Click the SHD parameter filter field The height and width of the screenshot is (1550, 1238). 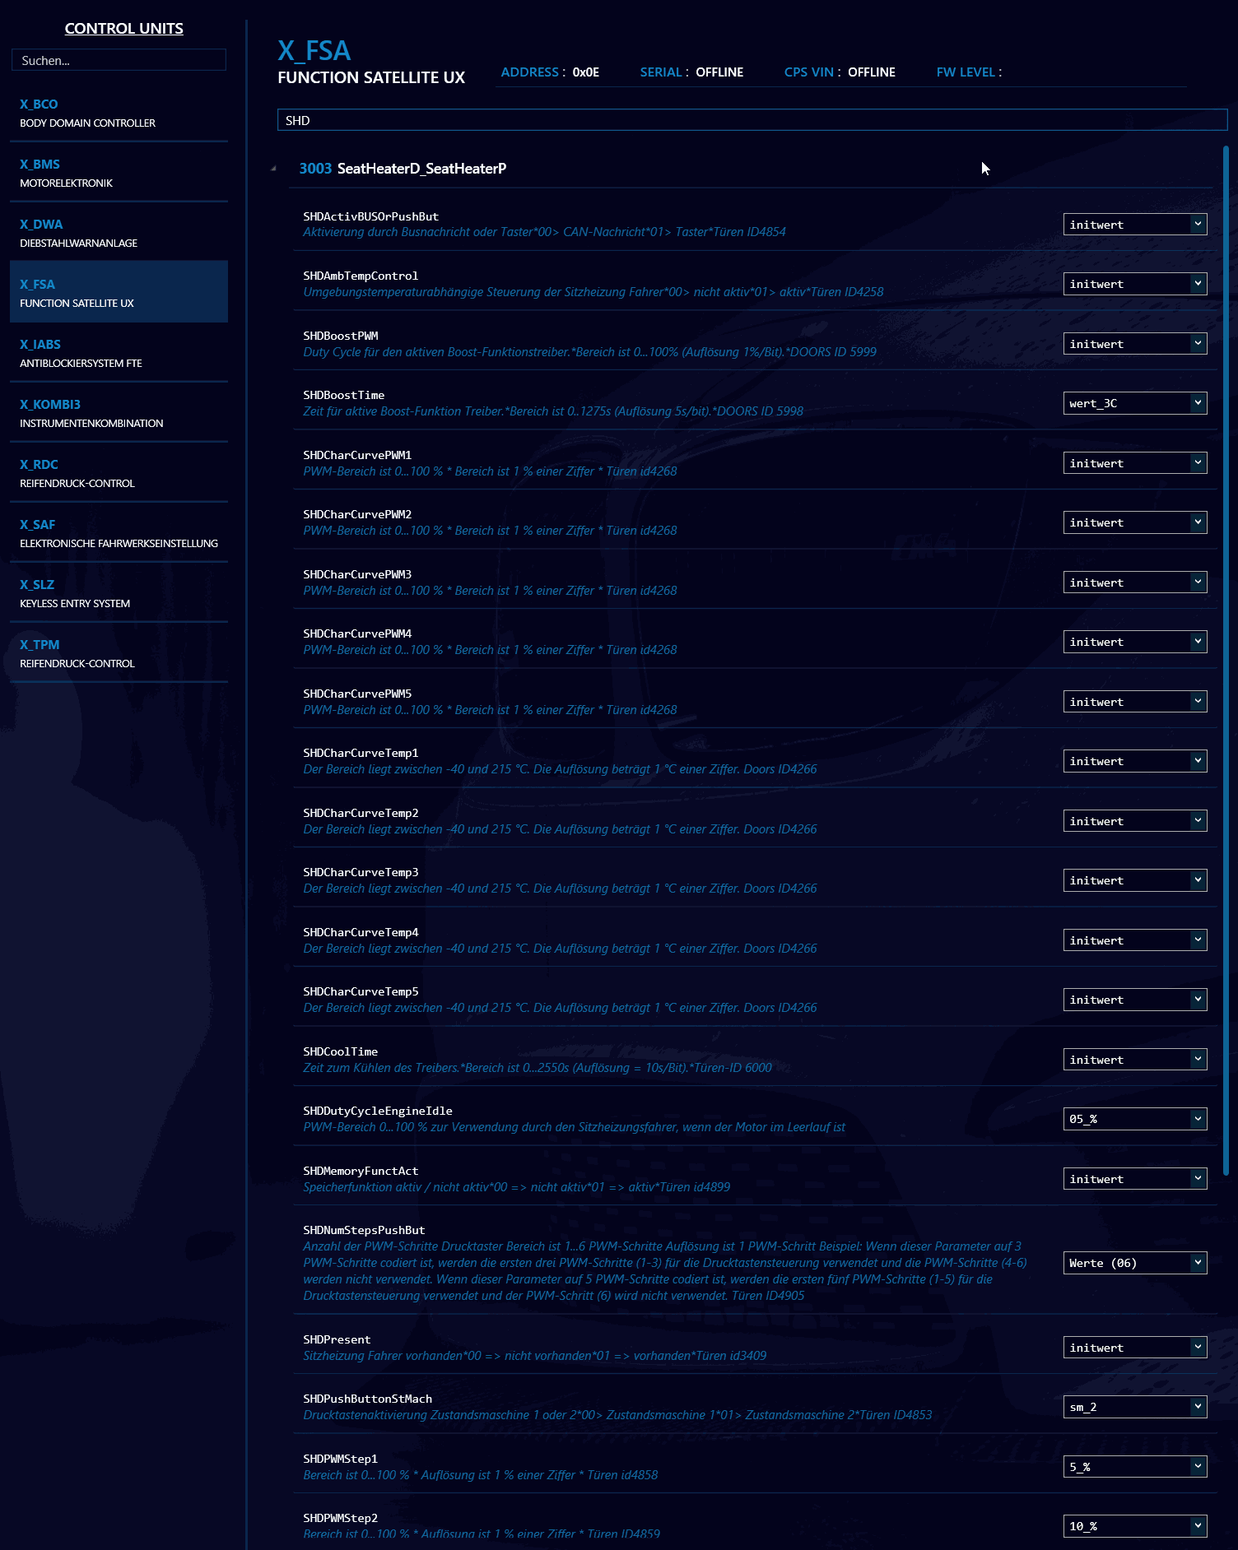(x=751, y=120)
